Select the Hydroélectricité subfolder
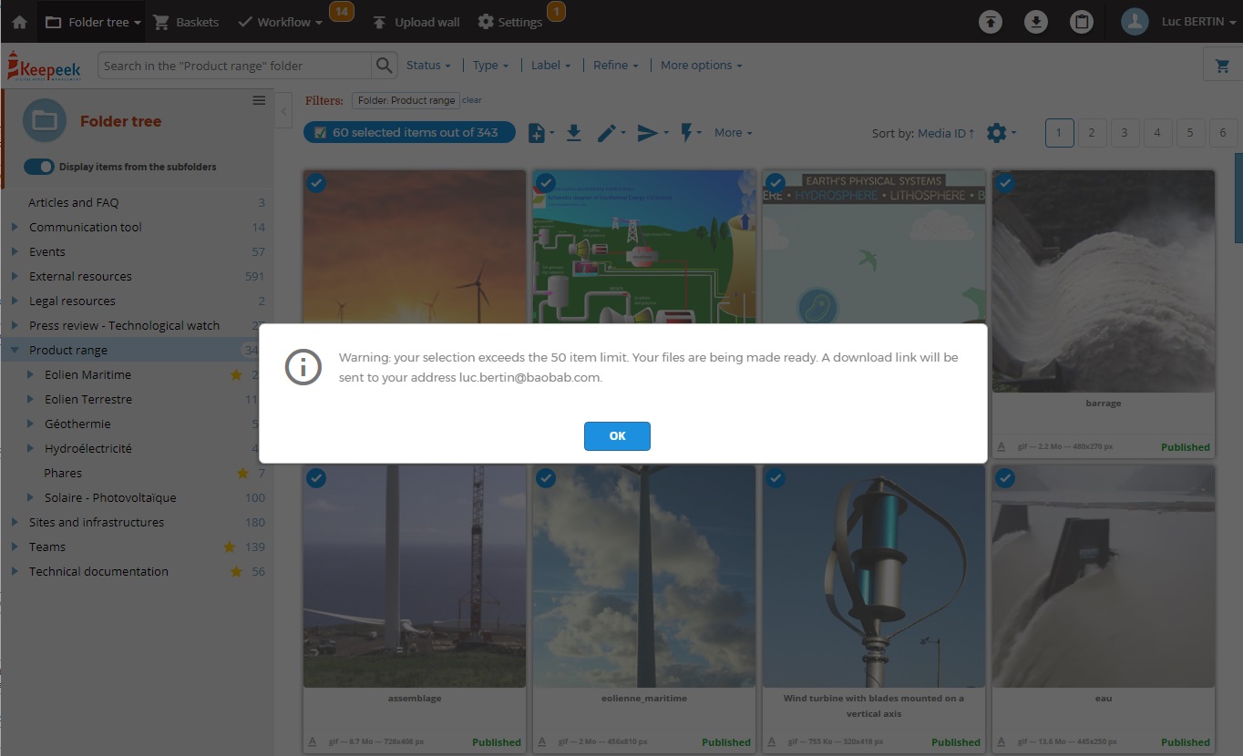The width and height of the screenshot is (1243, 756). tap(88, 449)
